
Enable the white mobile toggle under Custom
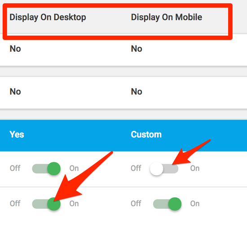[x=164, y=169]
